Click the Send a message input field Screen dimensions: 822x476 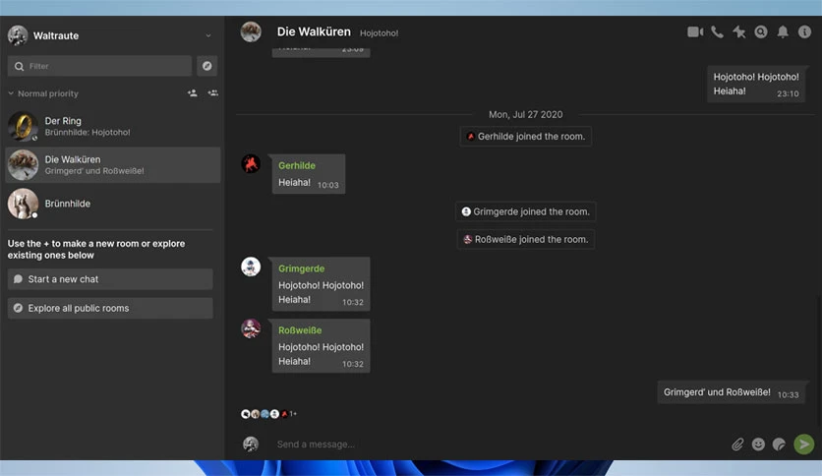499,444
